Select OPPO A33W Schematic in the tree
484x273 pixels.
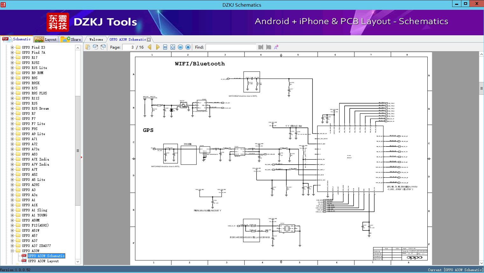(46, 256)
